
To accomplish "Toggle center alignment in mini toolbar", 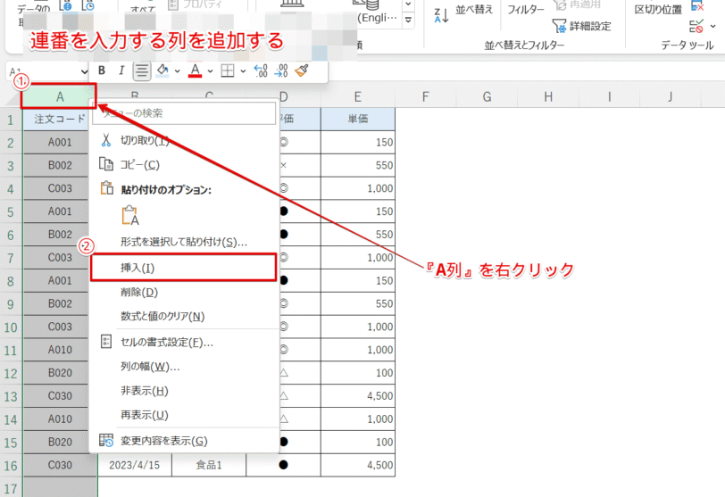I will (x=141, y=71).
